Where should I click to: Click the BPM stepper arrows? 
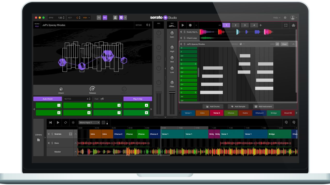click(x=64, y=18)
